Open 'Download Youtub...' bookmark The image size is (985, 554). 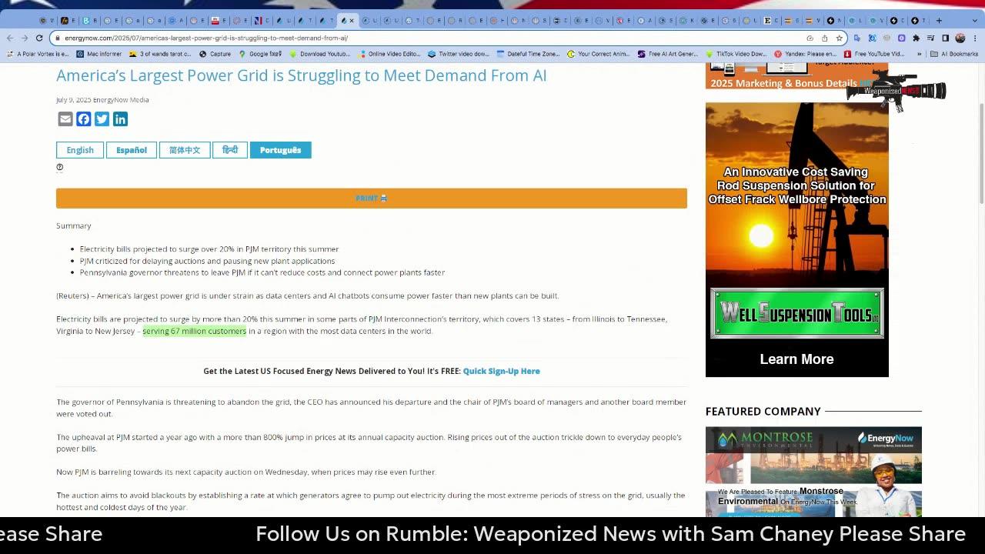320,54
